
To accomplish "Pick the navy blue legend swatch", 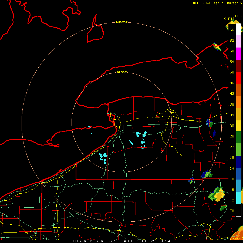I will click(238, 162).
